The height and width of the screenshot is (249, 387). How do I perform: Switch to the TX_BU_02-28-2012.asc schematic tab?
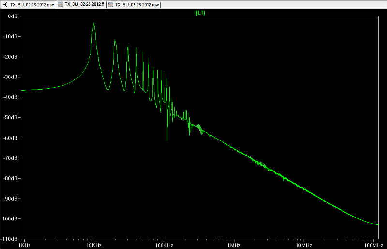pyautogui.click(x=32, y=4)
